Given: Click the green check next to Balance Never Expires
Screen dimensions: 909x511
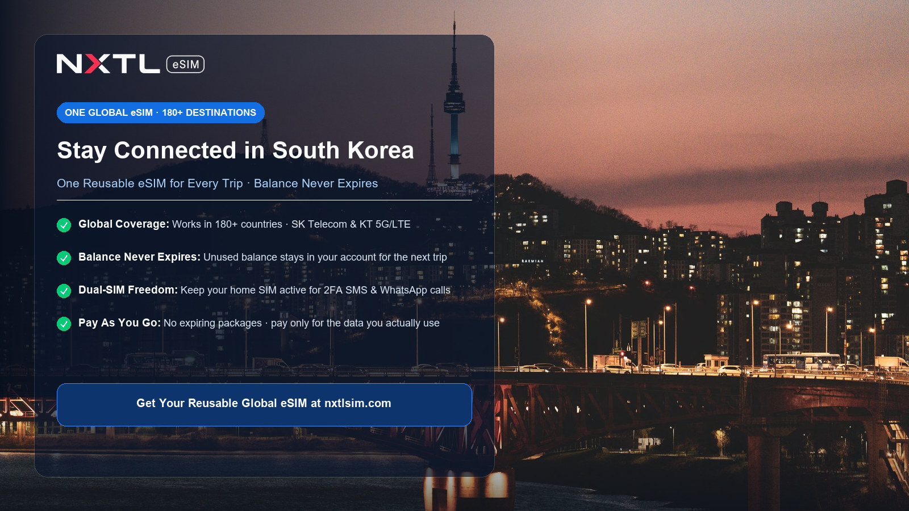Looking at the screenshot, I should 64,258.
